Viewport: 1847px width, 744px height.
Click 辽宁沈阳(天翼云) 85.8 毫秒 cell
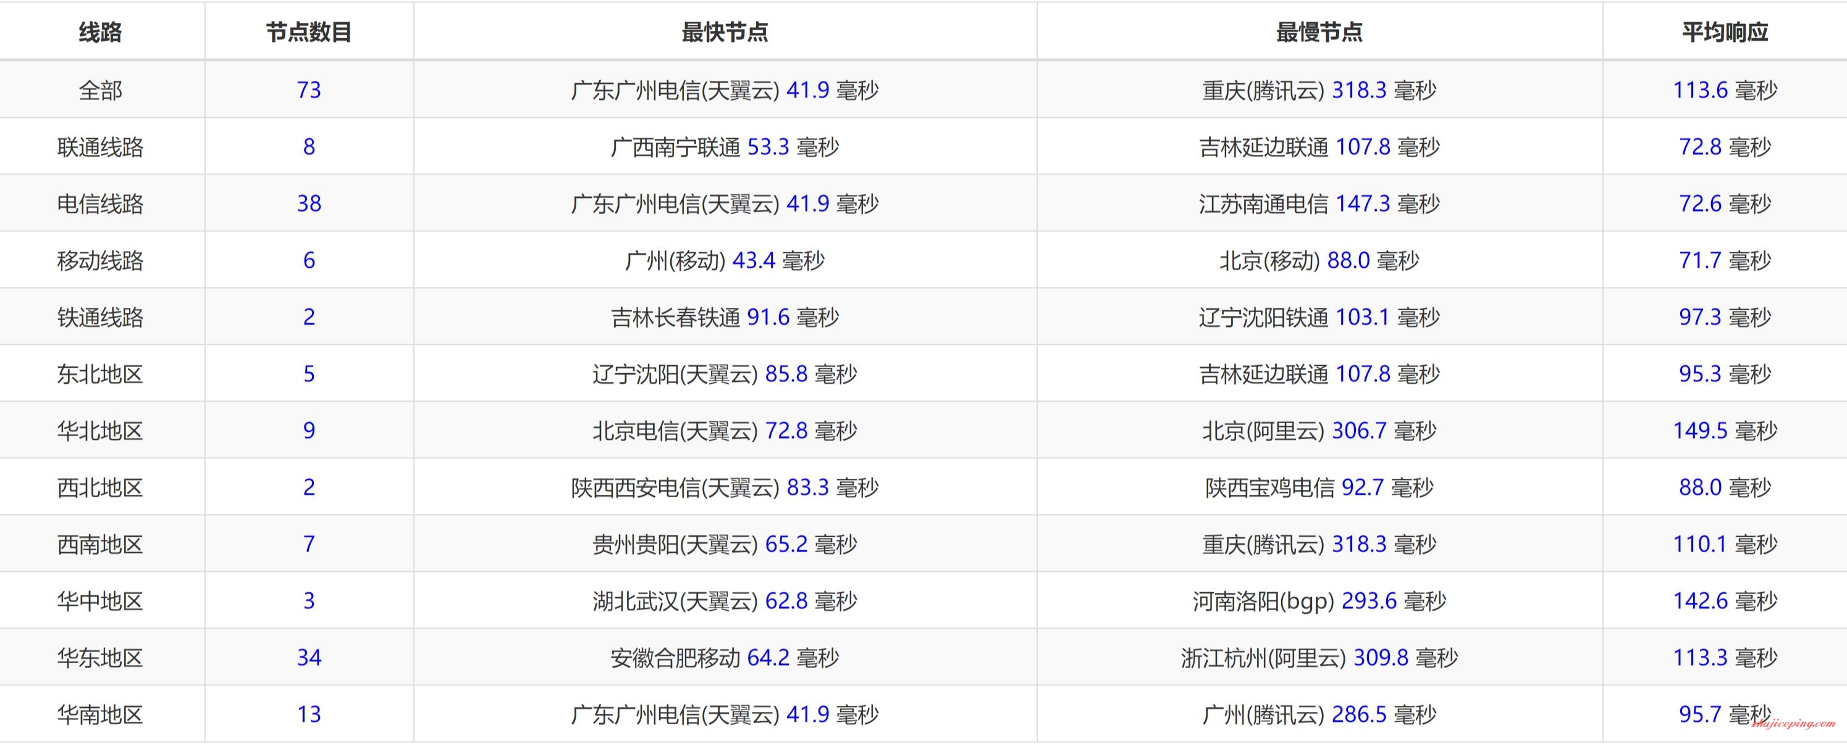[725, 374]
